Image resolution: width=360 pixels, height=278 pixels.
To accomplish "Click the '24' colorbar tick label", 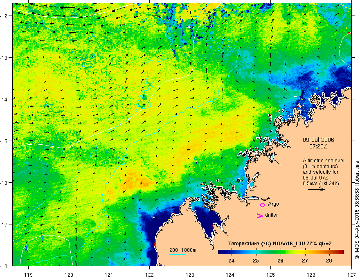I will [232, 260].
